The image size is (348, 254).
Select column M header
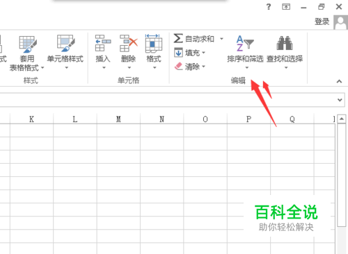[118, 119]
